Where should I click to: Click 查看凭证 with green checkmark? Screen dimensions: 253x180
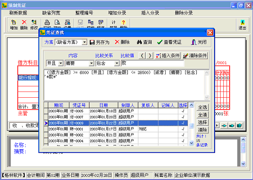[169, 42]
